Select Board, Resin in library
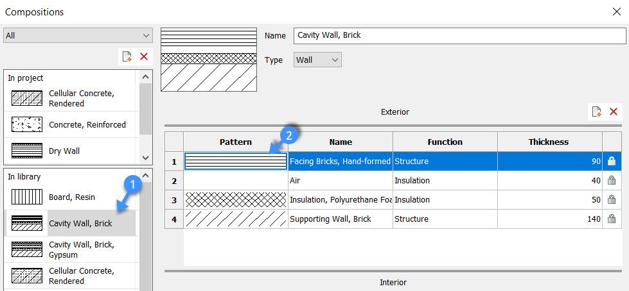 (x=71, y=197)
